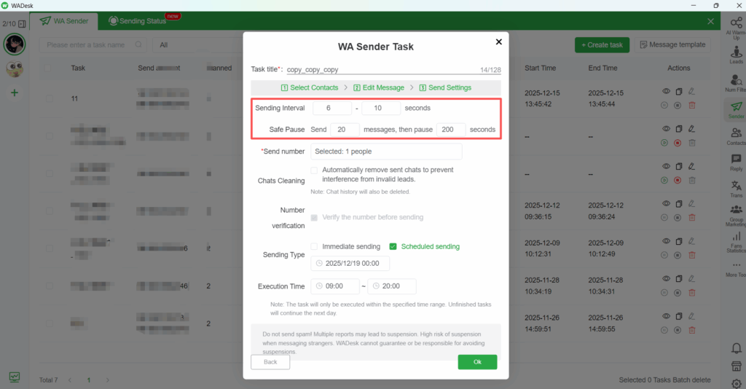Uncheck Scheduled sending option
This screenshot has width=746, height=389.
click(393, 246)
